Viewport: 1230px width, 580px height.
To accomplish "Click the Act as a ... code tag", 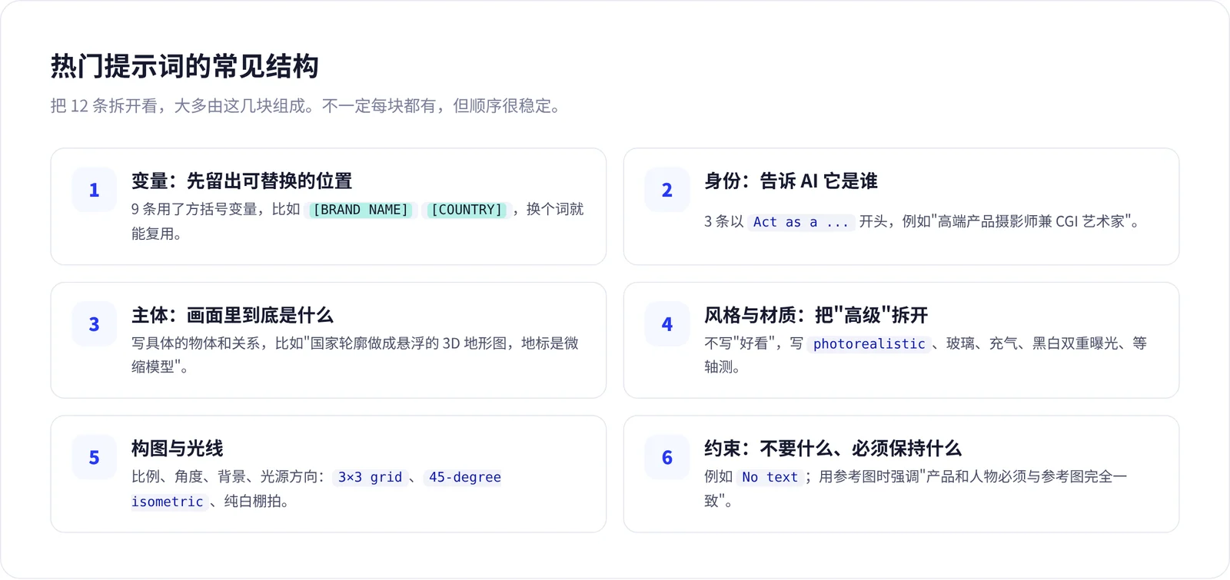I will pyautogui.click(x=800, y=222).
